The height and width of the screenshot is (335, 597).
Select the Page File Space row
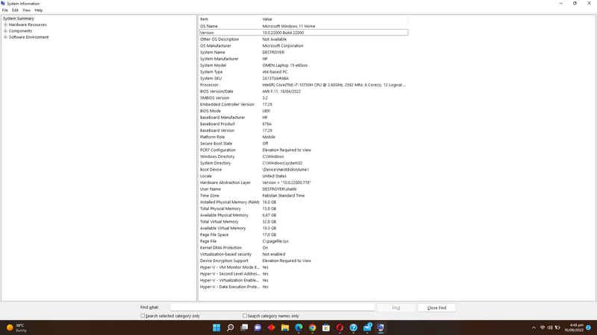(x=304, y=234)
